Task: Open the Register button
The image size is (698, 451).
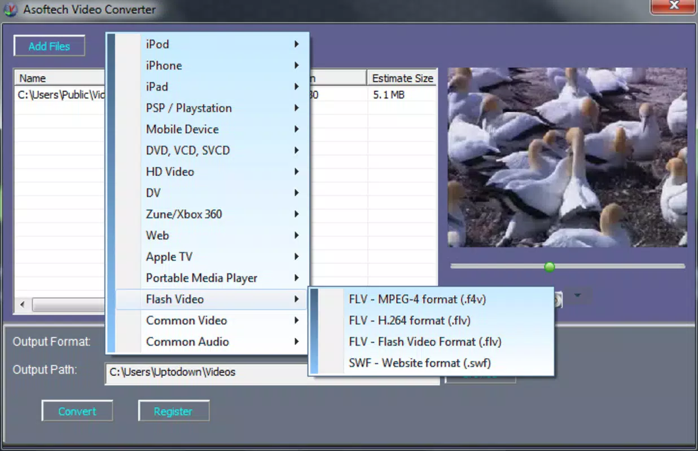Action: 173,411
